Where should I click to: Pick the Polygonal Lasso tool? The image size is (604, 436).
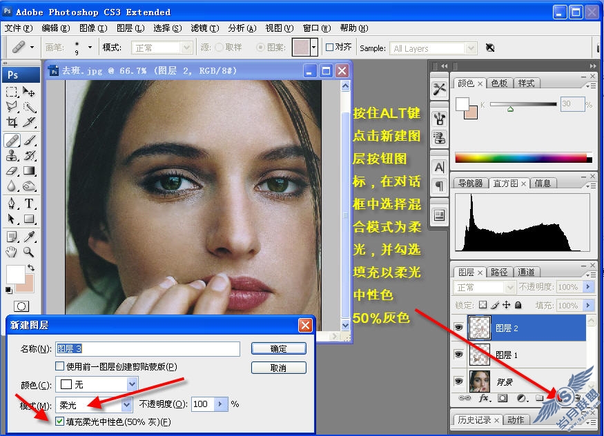12,107
